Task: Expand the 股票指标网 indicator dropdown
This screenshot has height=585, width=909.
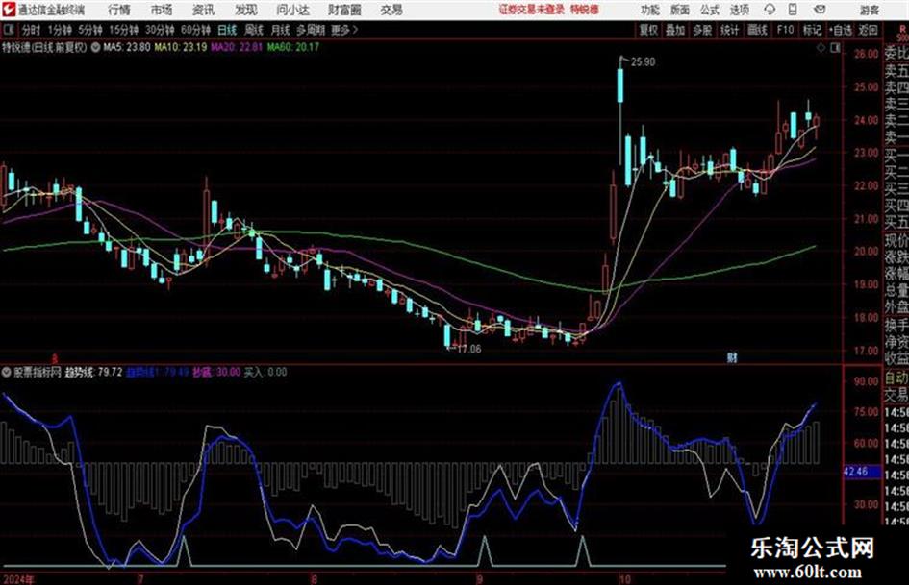Action: [x=7, y=372]
